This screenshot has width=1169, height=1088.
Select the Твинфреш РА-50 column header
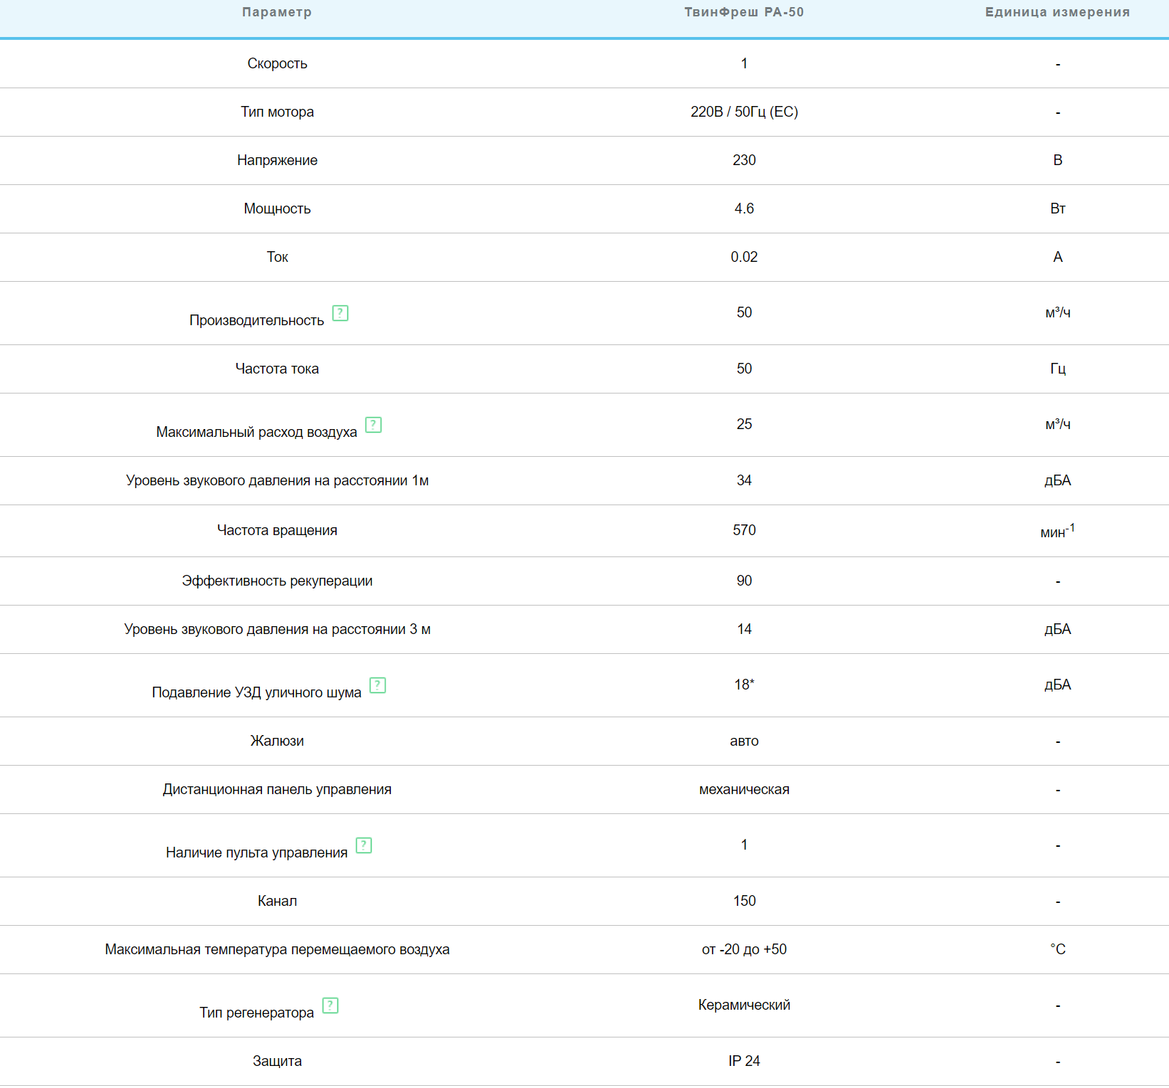[x=744, y=12]
